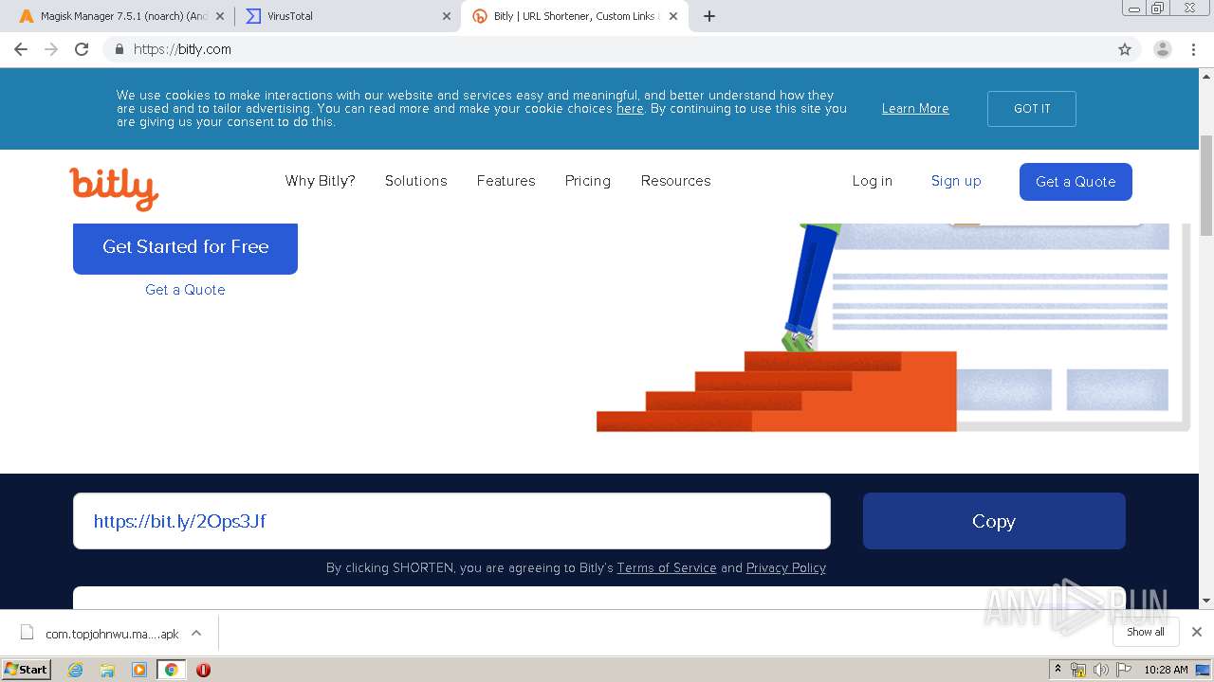Image resolution: width=1214 pixels, height=682 pixels.
Task: Click Get a Quote button in header
Action: 1076,182
